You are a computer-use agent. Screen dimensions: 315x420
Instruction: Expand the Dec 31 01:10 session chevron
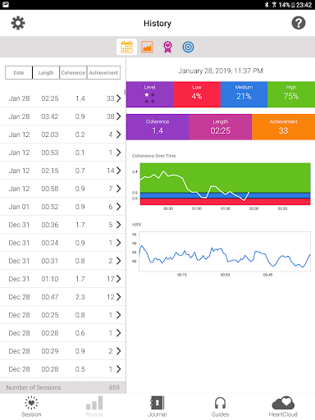point(119,279)
